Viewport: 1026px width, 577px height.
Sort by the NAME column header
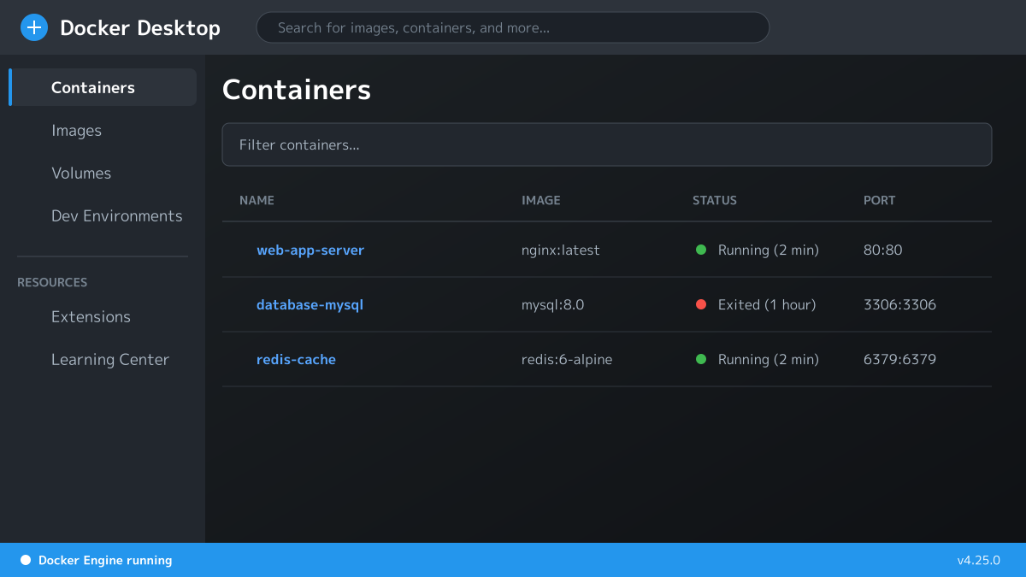click(256, 200)
